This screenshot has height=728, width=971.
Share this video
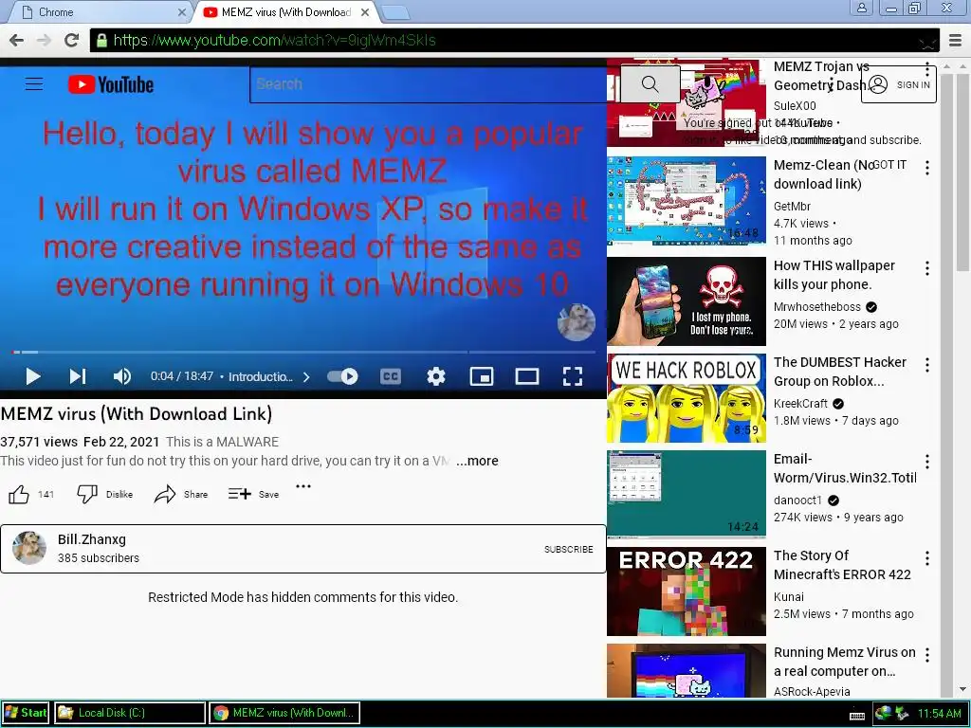tap(181, 494)
